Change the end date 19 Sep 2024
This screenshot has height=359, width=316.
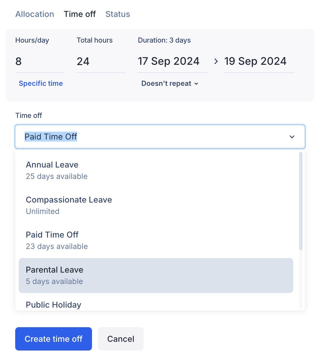pos(259,61)
